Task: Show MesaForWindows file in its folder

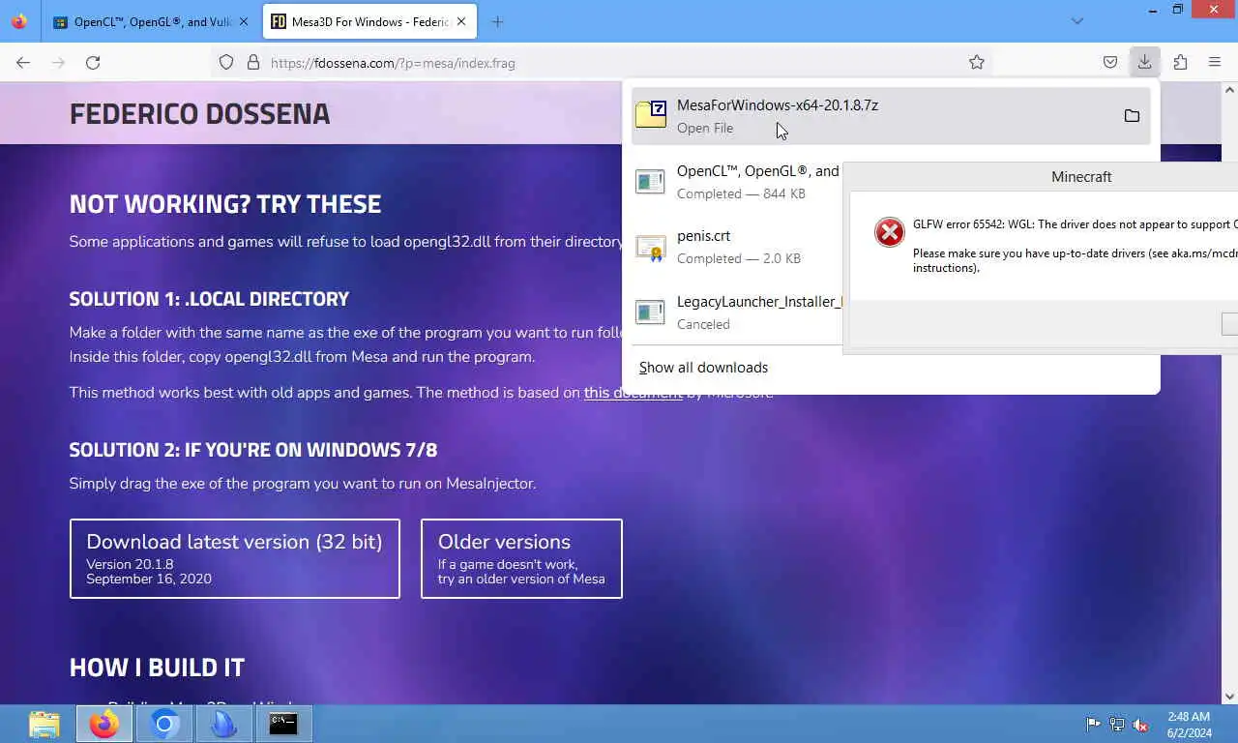Action: (1132, 116)
